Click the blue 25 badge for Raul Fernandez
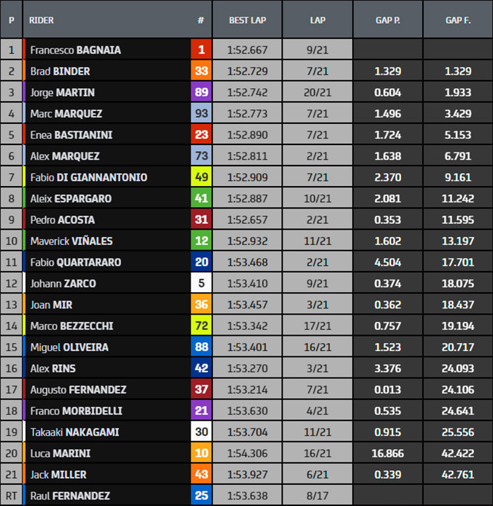 (x=201, y=495)
